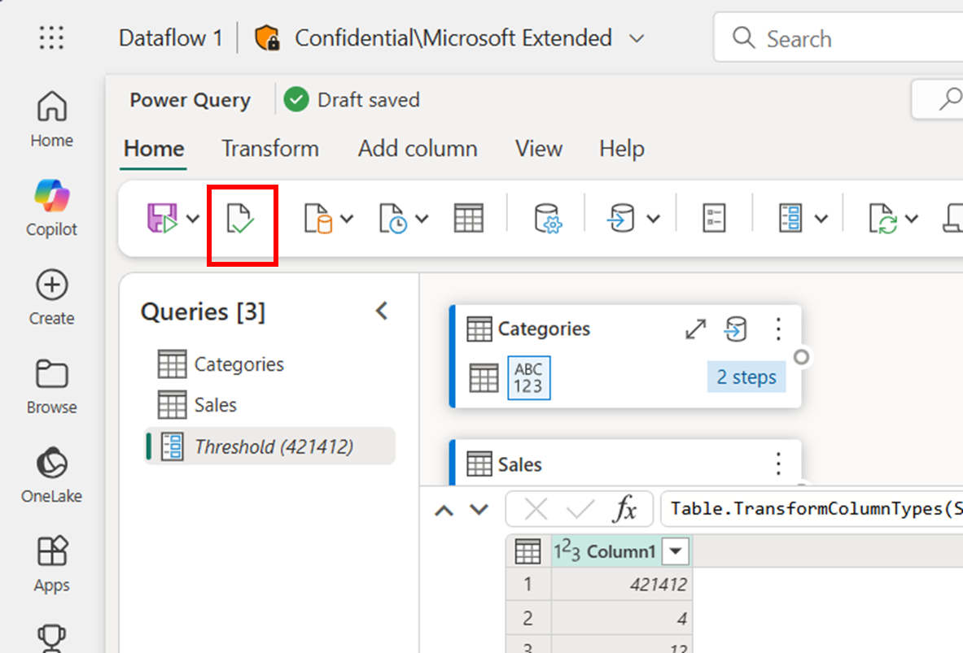Select the Categories query in the Queries list
The height and width of the screenshot is (653, 963).
click(270, 364)
